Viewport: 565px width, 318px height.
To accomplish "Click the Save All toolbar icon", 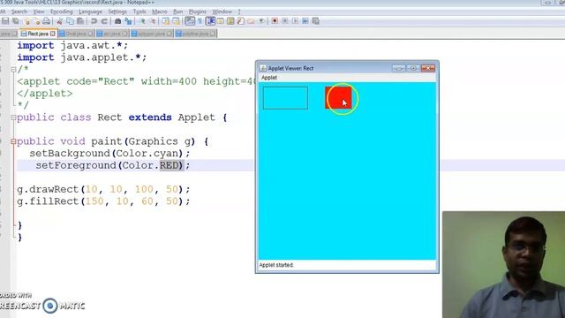I will pos(16,21).
